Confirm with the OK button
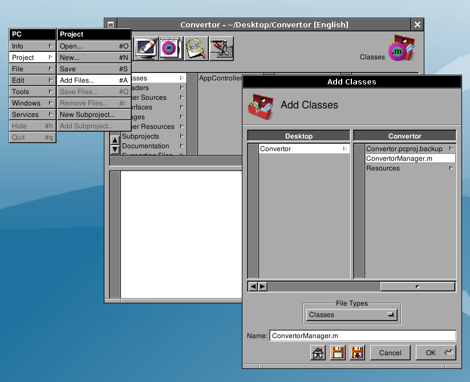Screen dimensions: 470x382 (431, 352)
